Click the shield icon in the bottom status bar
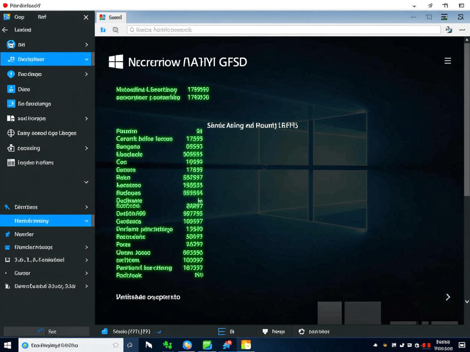Screen dimensions: 470x352 click(265, 332)
